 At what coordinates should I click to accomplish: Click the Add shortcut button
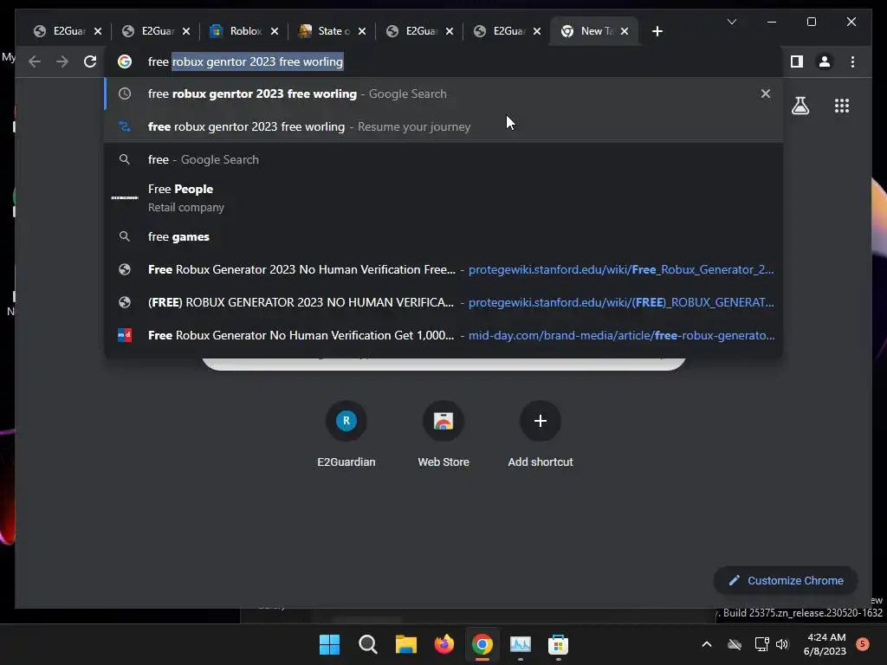tap(541, 435)
